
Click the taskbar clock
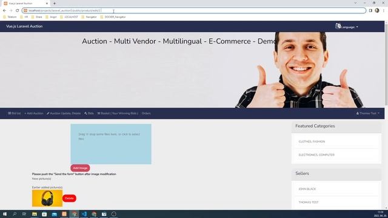click(x=381, y=214)
